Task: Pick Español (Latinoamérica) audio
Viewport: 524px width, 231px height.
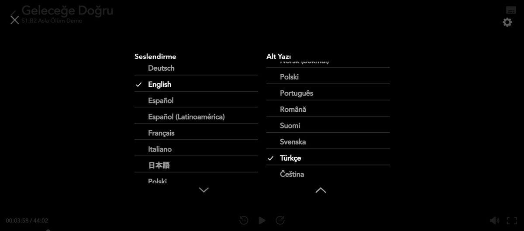Action: (186, 117)
